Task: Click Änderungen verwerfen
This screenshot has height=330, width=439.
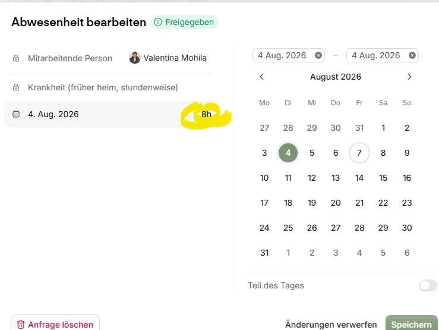Action: (x=331, y=325)
